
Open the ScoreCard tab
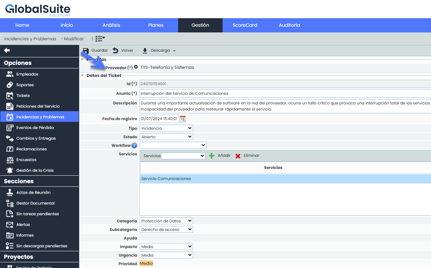(245, 25)
